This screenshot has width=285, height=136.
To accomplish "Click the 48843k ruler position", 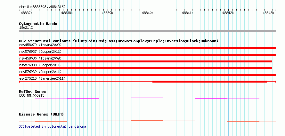I will pyautogui.click(x=268, y=13).
